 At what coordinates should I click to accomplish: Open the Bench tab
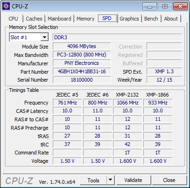click(151, 19)
